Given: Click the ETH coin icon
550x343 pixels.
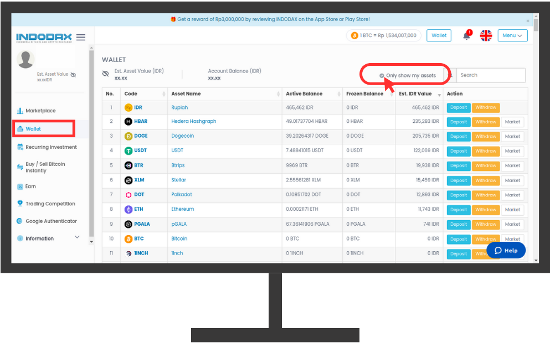Looking at the screenshot, I should [x=128, y=209].
